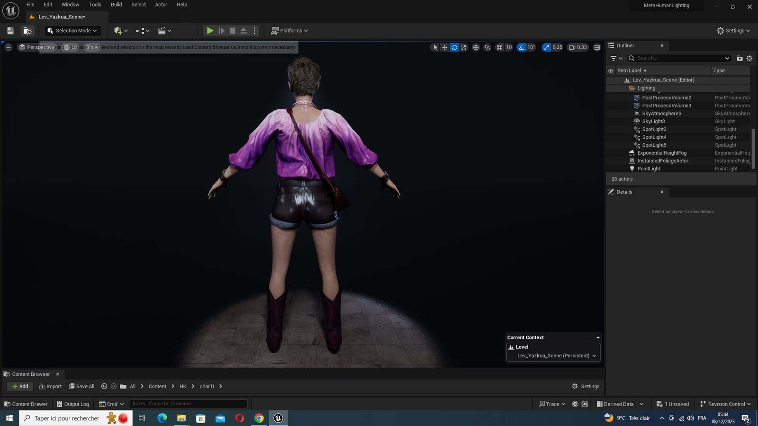
Task: Click Add button in Content Browser
Action: click(20, 386)
